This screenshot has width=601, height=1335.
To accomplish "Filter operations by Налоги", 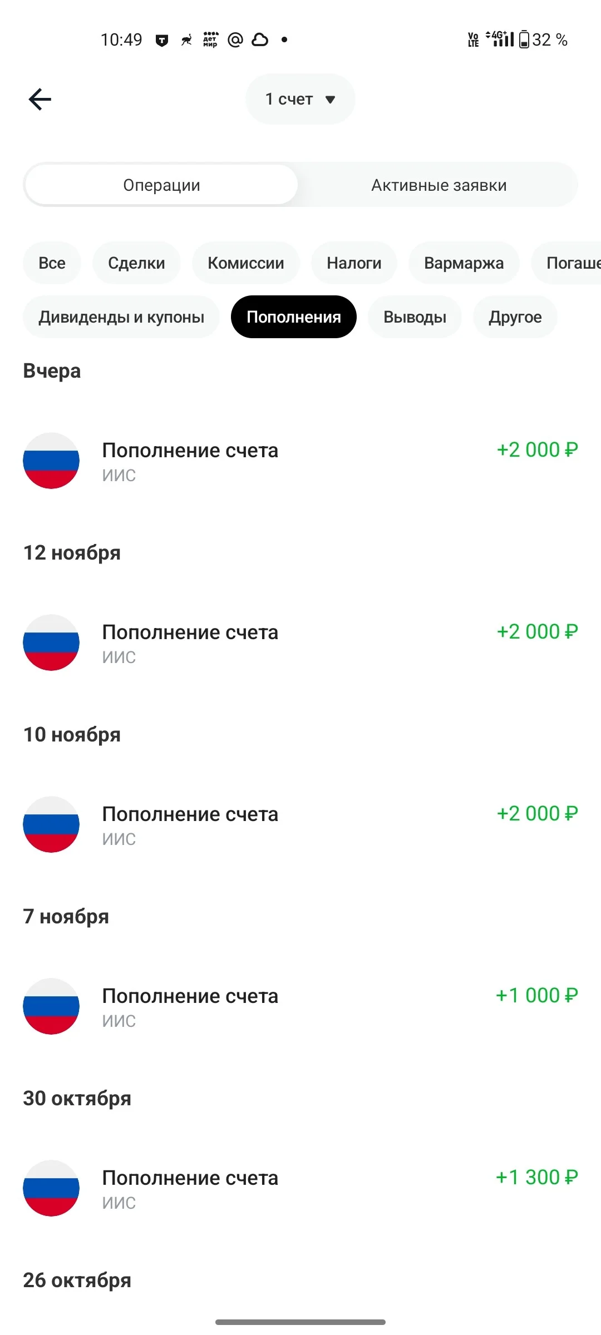I will click(x=354, y=263).
